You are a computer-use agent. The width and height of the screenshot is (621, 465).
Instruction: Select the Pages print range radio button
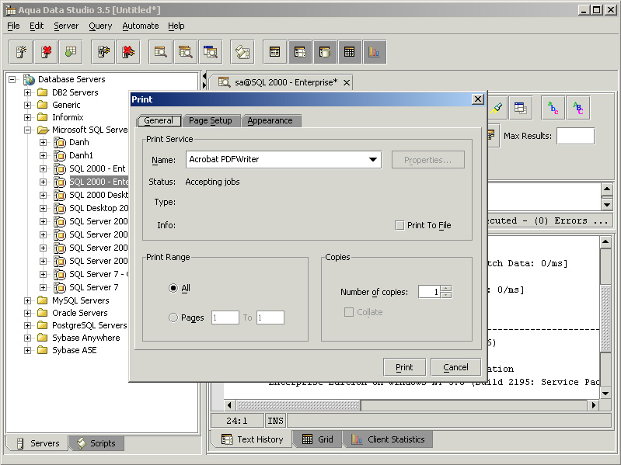click(173, 318)
